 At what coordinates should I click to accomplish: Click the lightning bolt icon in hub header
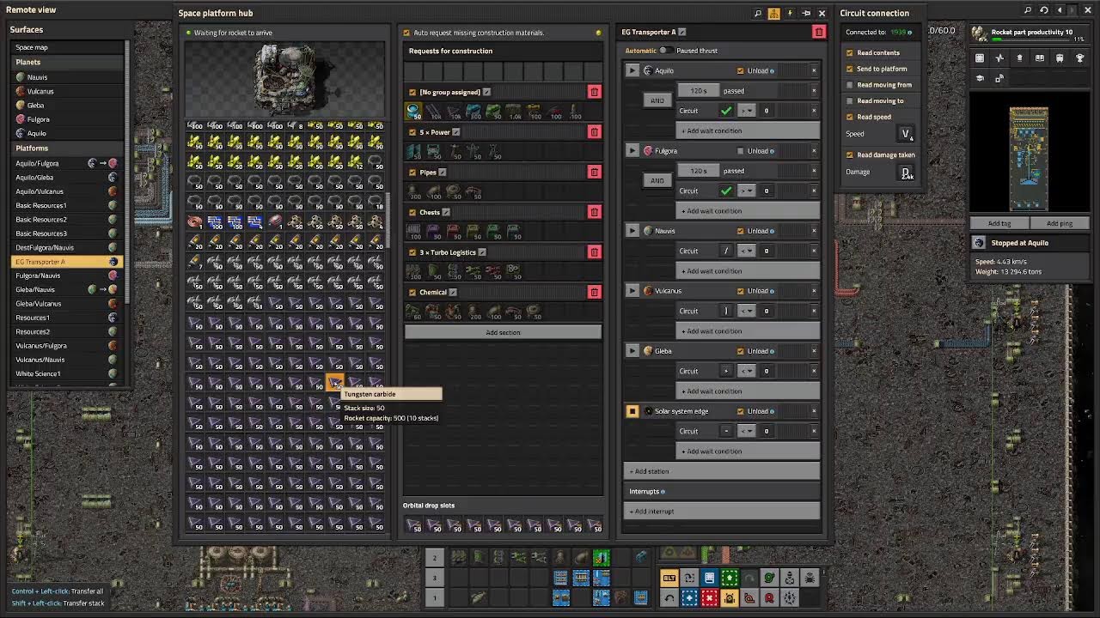coord(790,13)
